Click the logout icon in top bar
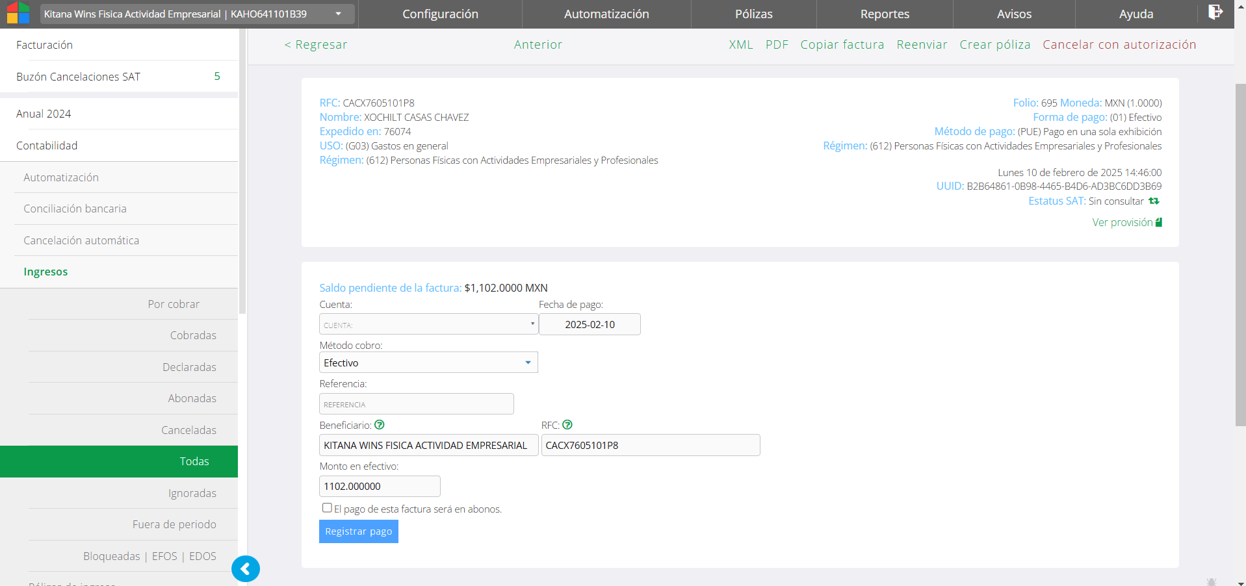The width and height of the screenshot is (1246, 586). [x=1215, y=12]
